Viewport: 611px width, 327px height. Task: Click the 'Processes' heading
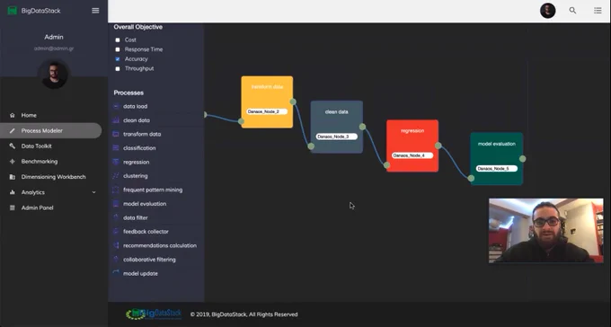(128, 93)
